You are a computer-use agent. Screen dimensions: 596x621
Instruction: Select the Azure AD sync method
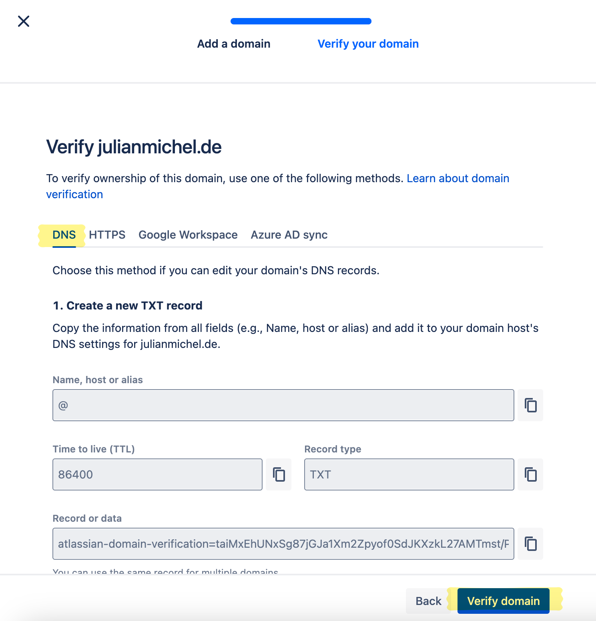pyautogui.click(x=289, y=235)
